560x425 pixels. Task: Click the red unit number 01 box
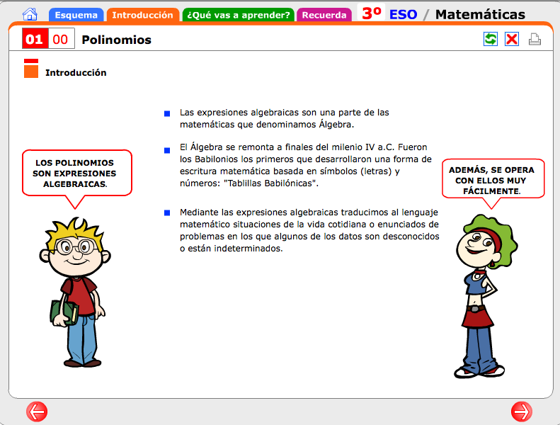pyautogui.click(x=35, y=38)
